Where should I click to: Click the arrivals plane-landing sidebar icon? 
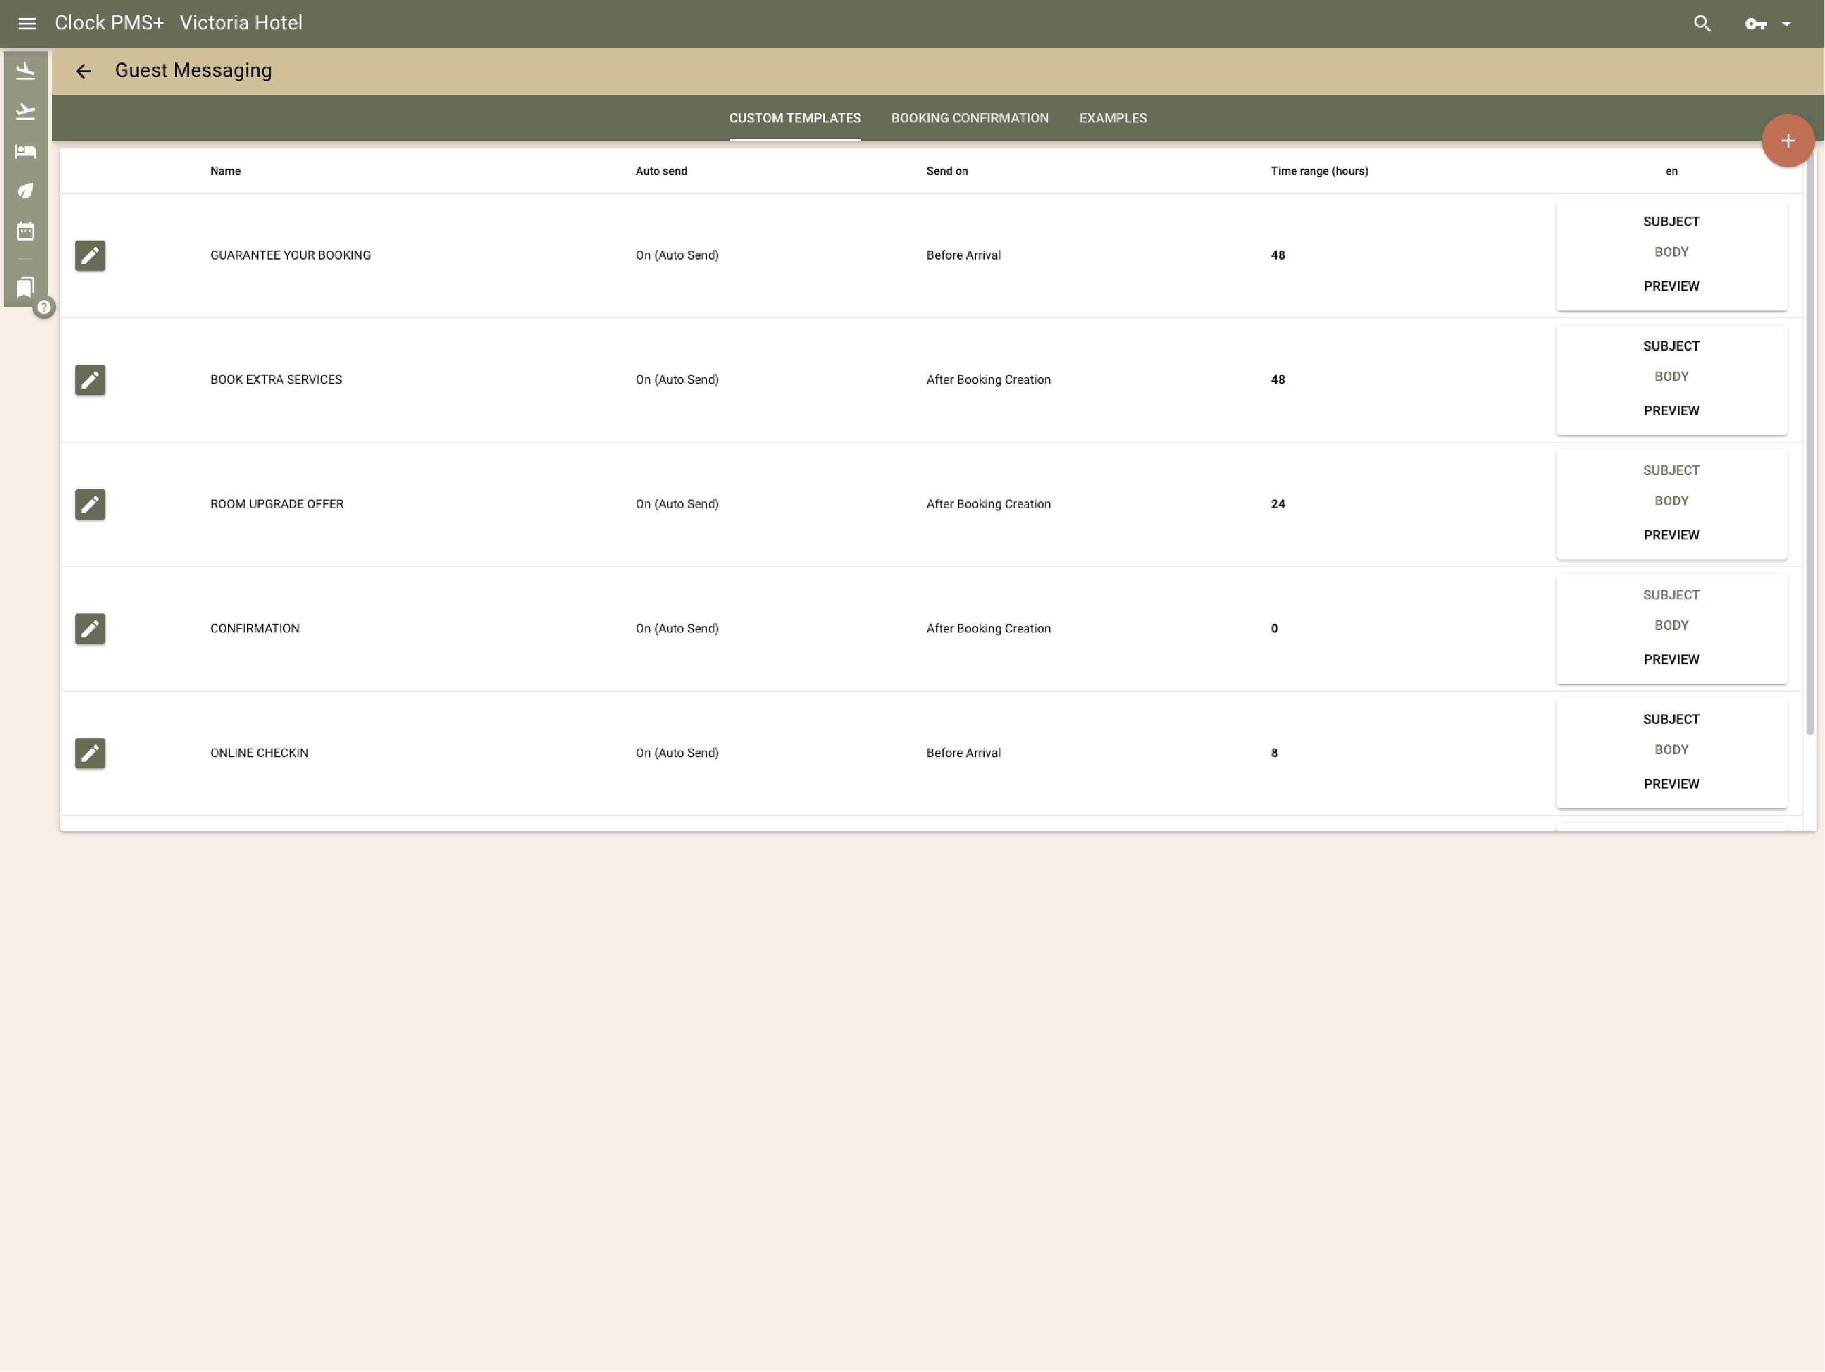pyautogui.click(x=26, y=72)
